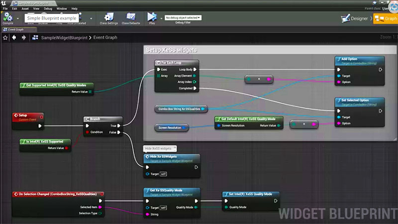Click the favorite star icon
Screen dimensions: 398x224
tap(5, 38)
